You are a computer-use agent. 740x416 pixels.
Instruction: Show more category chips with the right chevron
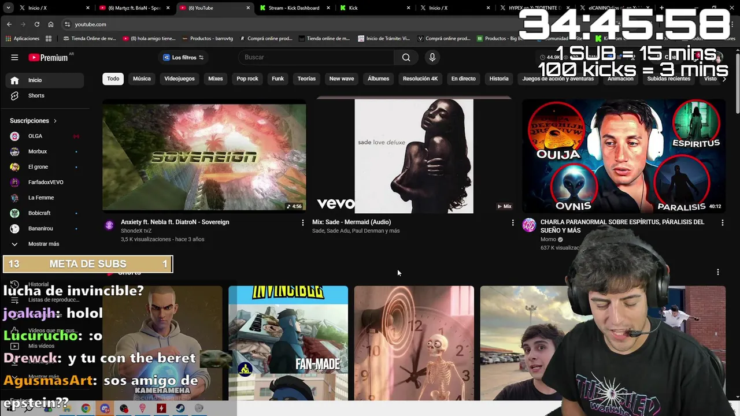(724, 79)
